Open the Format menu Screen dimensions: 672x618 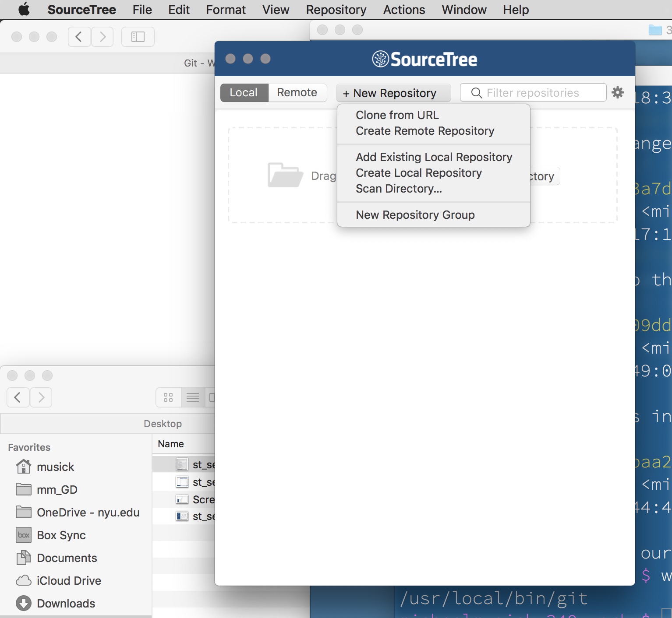[x=226, y=10]
